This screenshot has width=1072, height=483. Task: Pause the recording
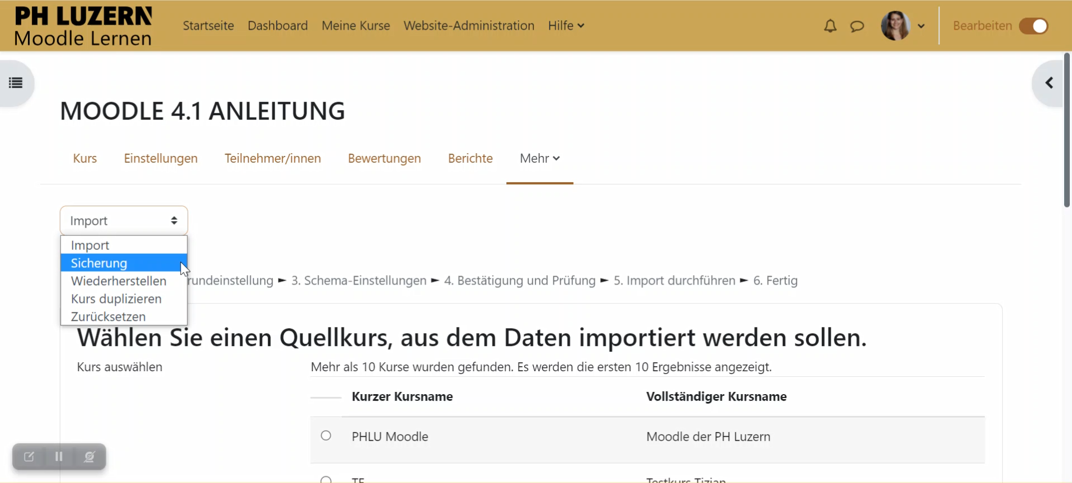tap(59, 457)
